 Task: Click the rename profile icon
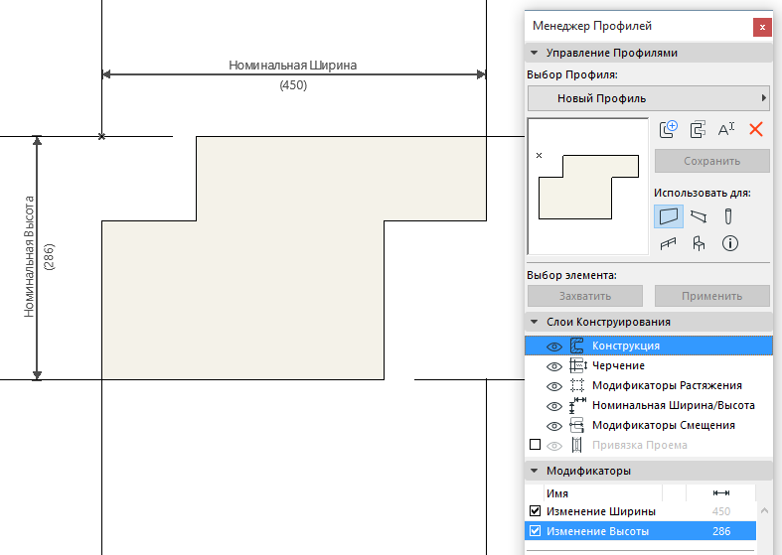(x=726, y=129)
